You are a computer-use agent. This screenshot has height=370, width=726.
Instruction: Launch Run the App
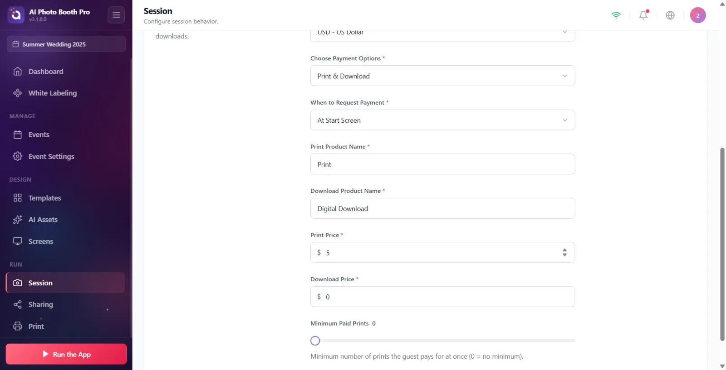pyautogui.click(x=66, y=354)
